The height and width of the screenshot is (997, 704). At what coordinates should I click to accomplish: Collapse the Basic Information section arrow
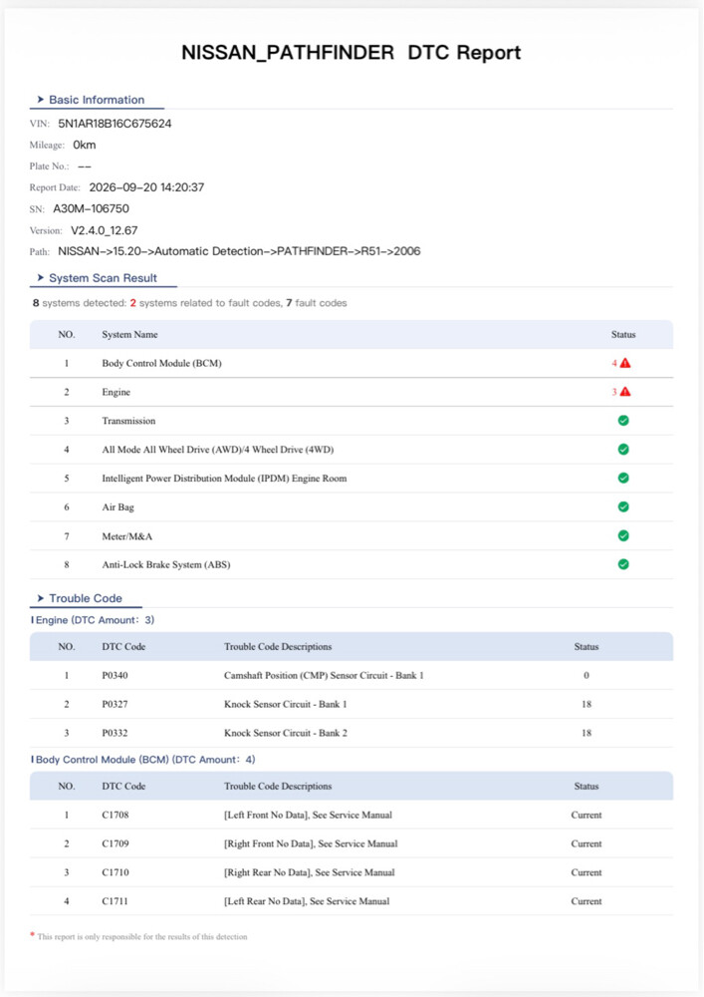pyautogui.click(x=41, y=100)
